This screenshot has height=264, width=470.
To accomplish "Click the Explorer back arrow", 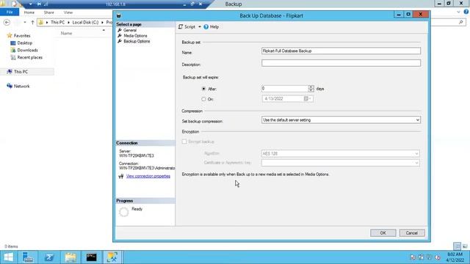I will pyautogui.click(x=7, y=23).
